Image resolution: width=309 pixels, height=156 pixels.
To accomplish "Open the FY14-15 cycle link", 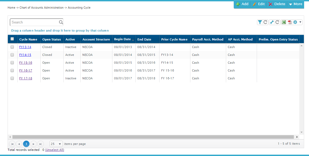I will point(25,55).
